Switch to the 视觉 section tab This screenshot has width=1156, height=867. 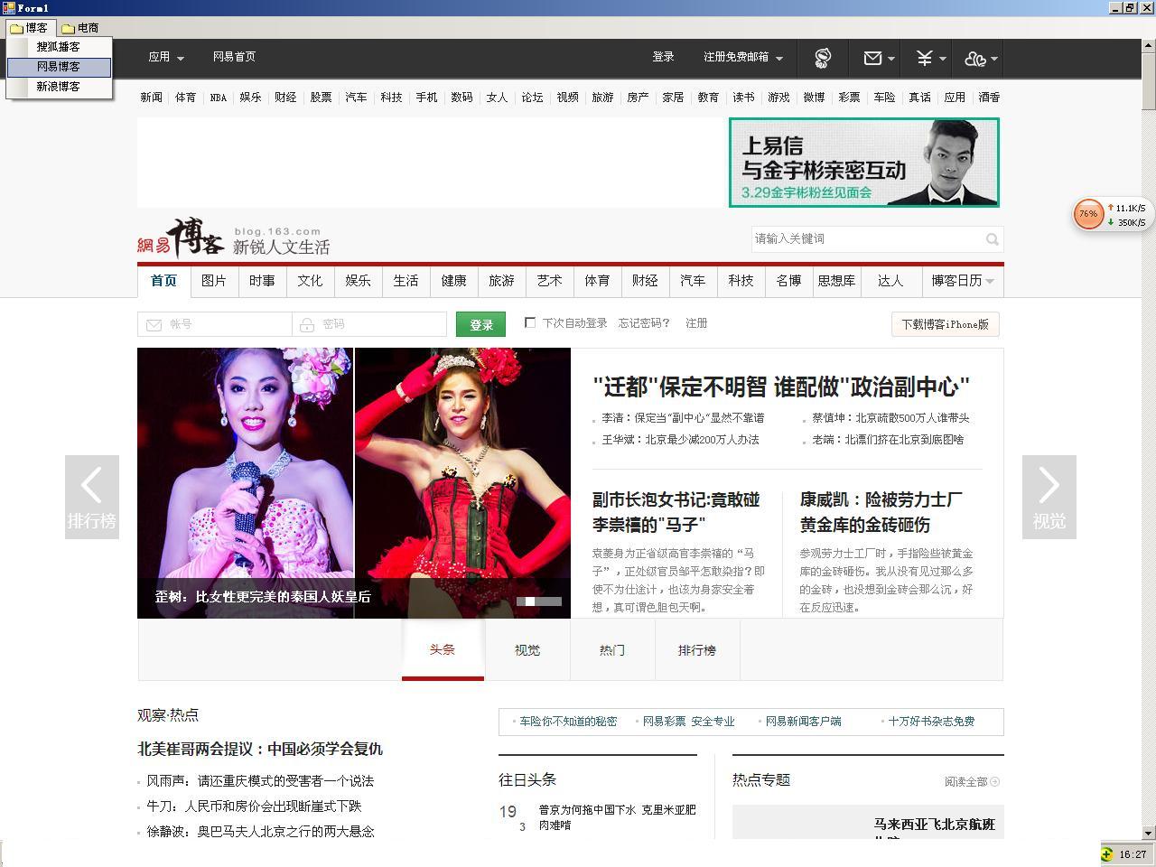[x=527, y=650]
